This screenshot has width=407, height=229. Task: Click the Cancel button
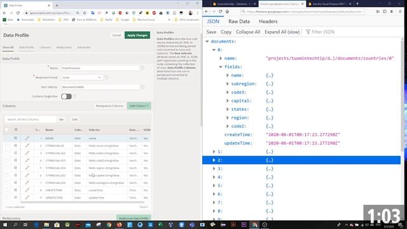click(116, 36)
